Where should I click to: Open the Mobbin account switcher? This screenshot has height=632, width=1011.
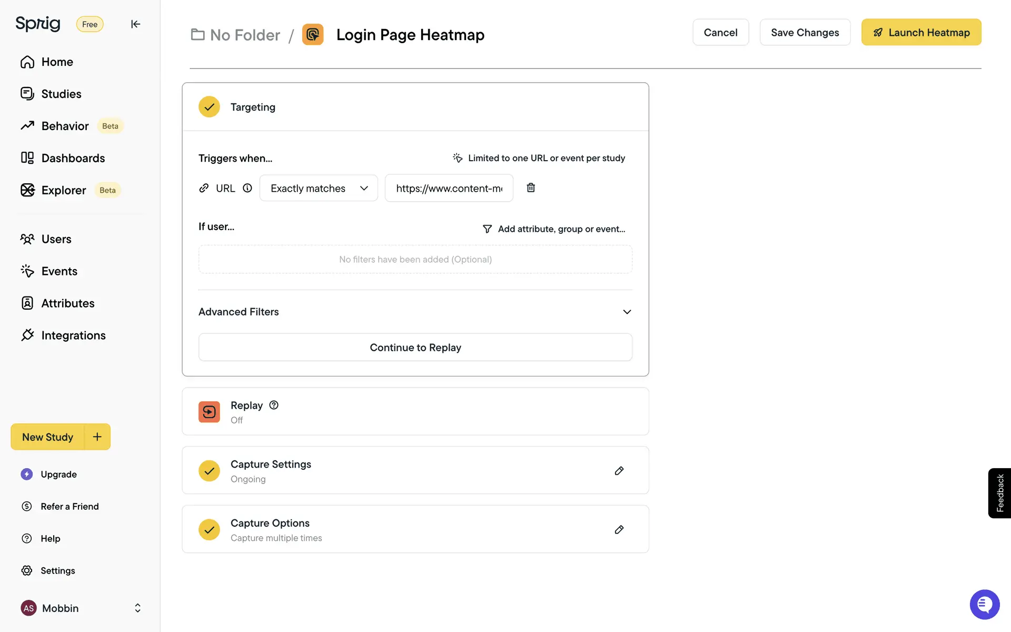tap(137, 608)
